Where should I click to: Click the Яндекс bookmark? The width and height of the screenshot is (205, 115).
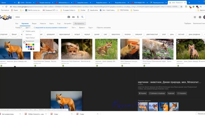point(15,10)
